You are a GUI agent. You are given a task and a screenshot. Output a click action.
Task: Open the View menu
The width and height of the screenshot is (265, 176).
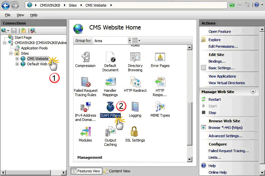coord(20,15)
